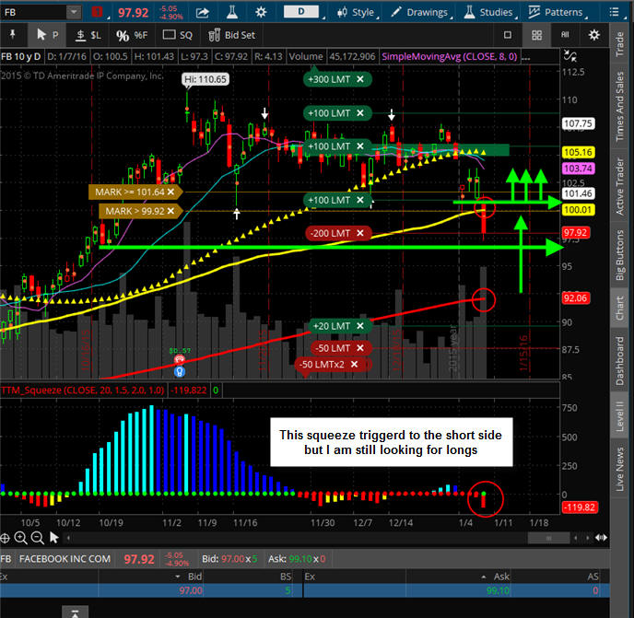The width and height of the screenshot is (634, 618).
Task: Click the red square icon beside the symbol box
Action: coord(97,12)
